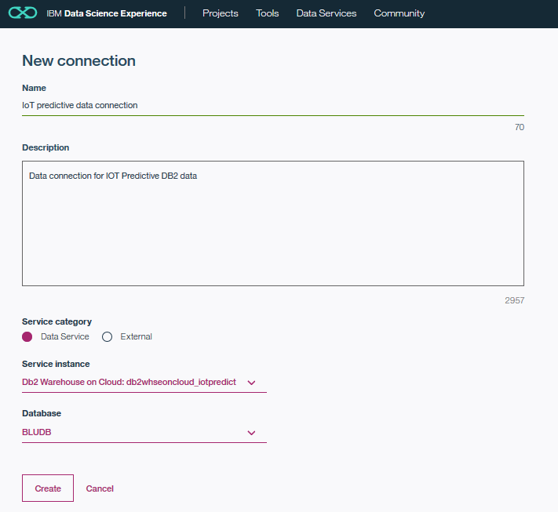Click the IBM Data Science Experience title link
Screen dimensions: 558x512
coord(107,13)
